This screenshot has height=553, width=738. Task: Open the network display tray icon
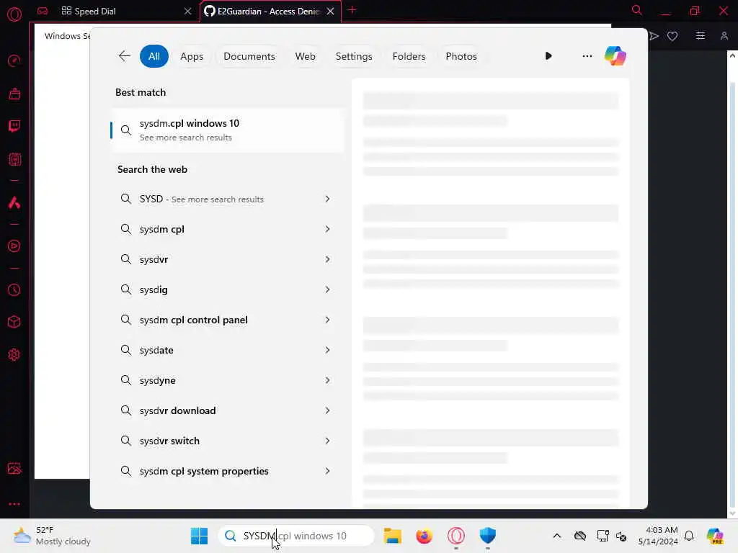coord(603,536)
